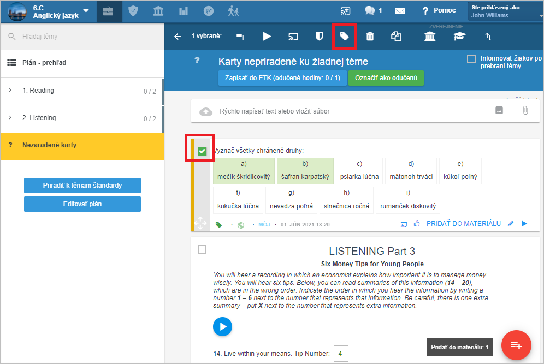Play the selected card from toolbar

tap(267, 37)
